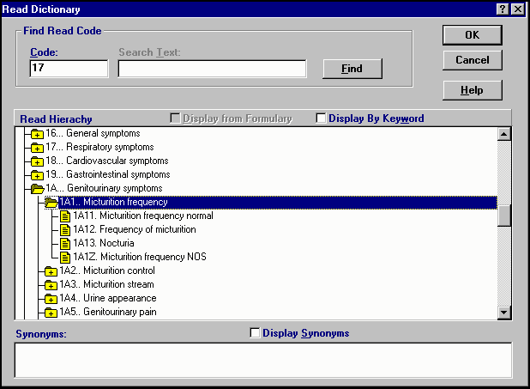Click the document icon next to Nocturia
This screenshot has height=389, width=530.
point(65,243)
